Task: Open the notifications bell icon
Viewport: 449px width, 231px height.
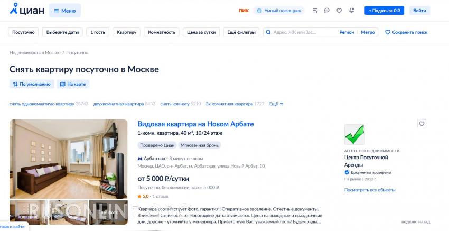Action: pos(352,11)
